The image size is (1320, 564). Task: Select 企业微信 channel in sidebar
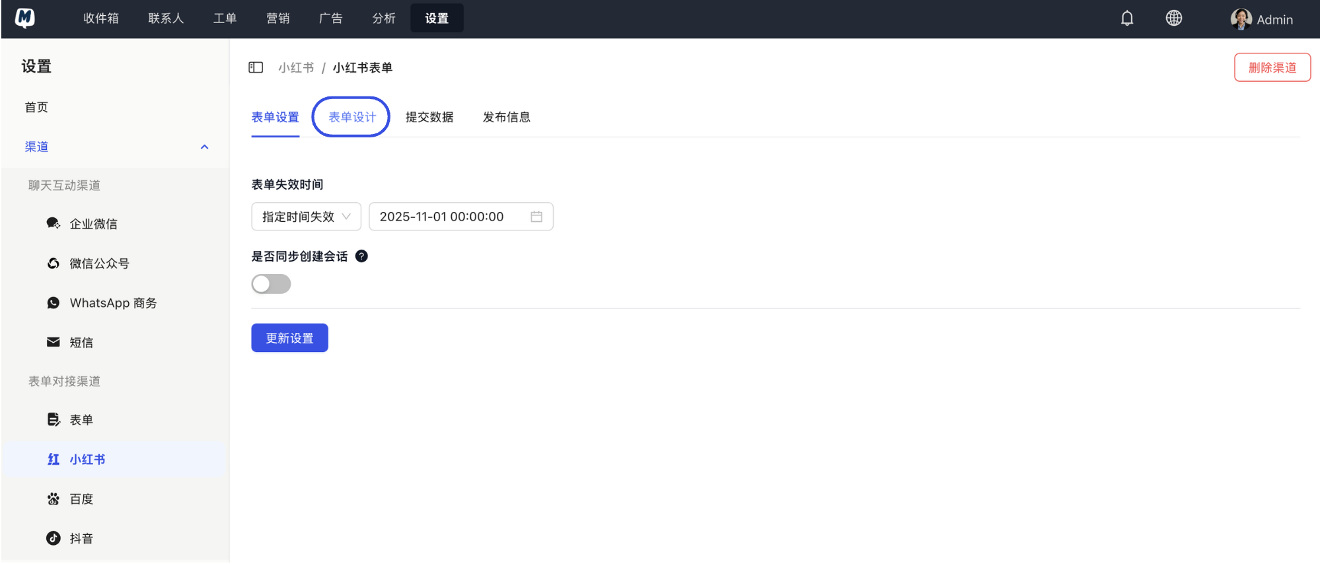click(93, 224)
